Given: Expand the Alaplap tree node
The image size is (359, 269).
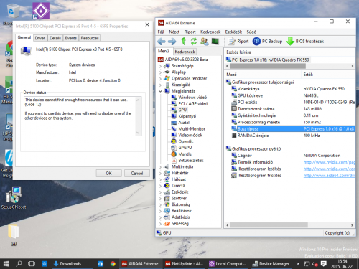Looking at the screenshot, I should [160, 72].
